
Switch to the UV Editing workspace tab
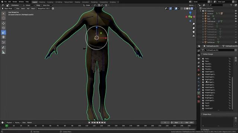(x=59, y=2)
